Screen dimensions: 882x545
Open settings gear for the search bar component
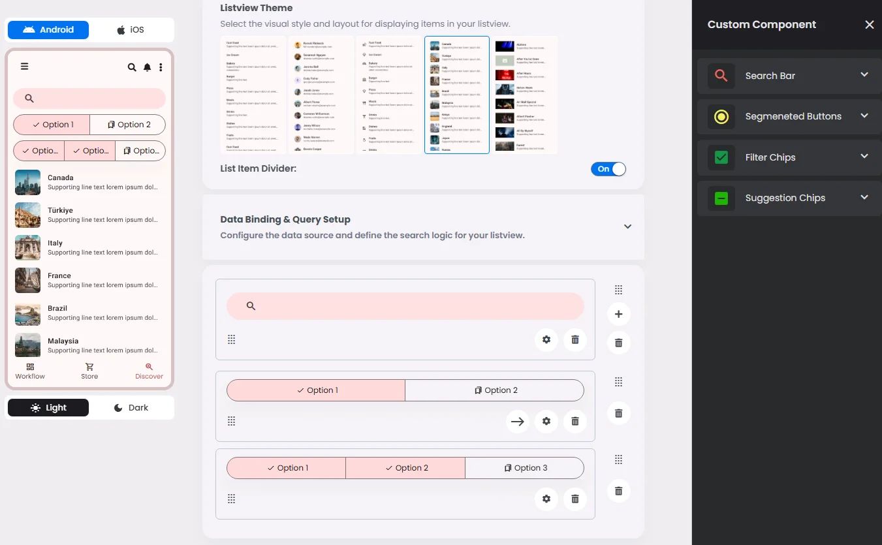pos(546,339)
